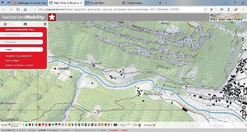This screenshot has height=132, width=247.
Task: Click the add notes pen icon
Action: [x=229, y=10]
